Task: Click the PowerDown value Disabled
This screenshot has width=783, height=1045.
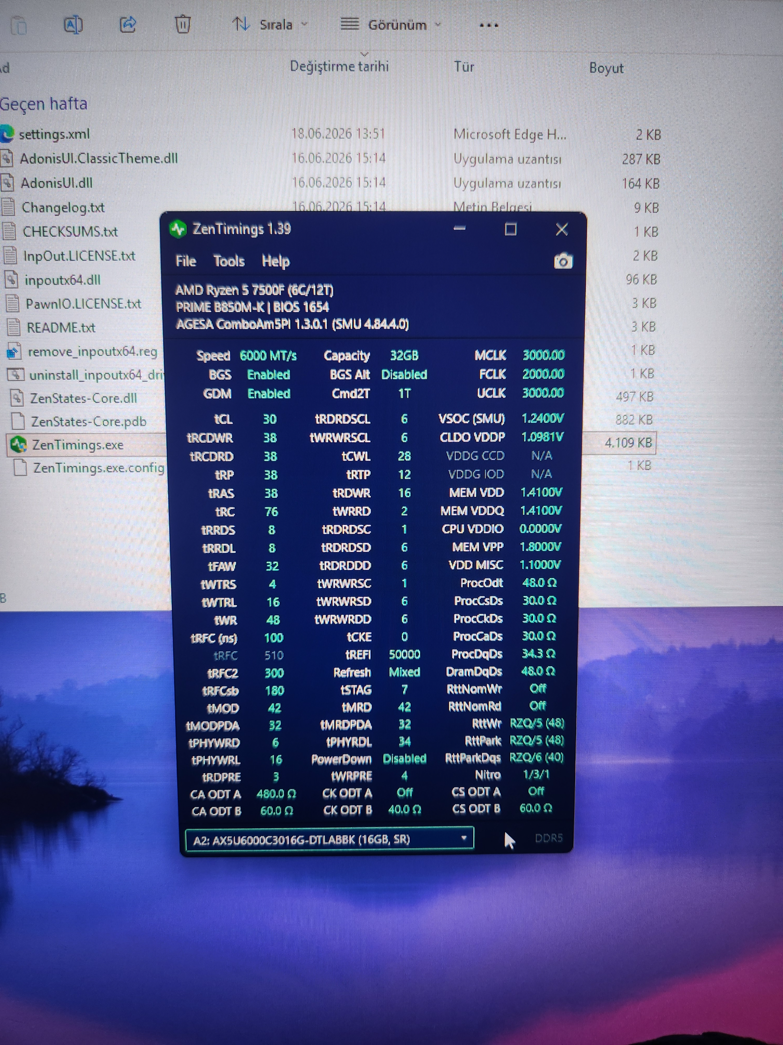Action: pyautogui.click(x=405, y=759)
